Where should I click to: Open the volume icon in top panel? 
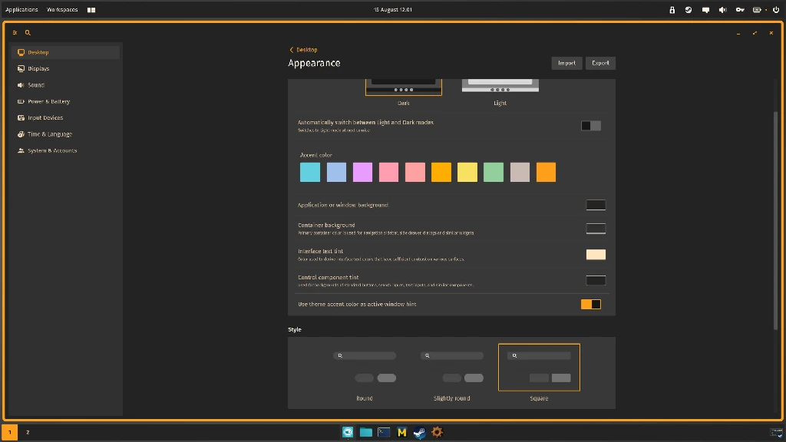point(722,9)
